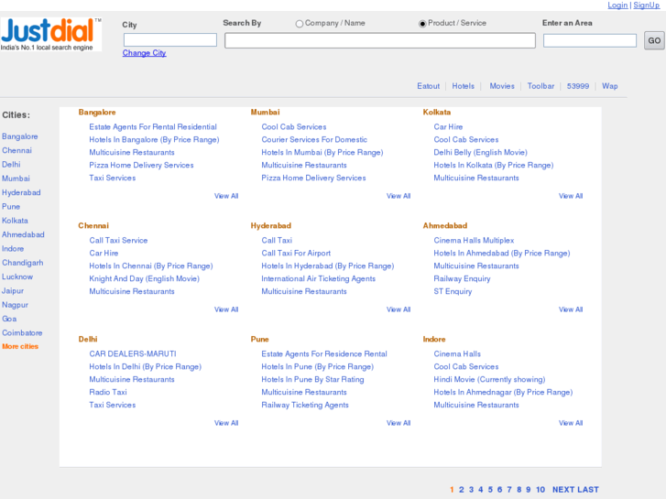Open Hotels In Mumbai (By Price Range)
The width and height of the screenshot is (666, 499).
(322, 153)
